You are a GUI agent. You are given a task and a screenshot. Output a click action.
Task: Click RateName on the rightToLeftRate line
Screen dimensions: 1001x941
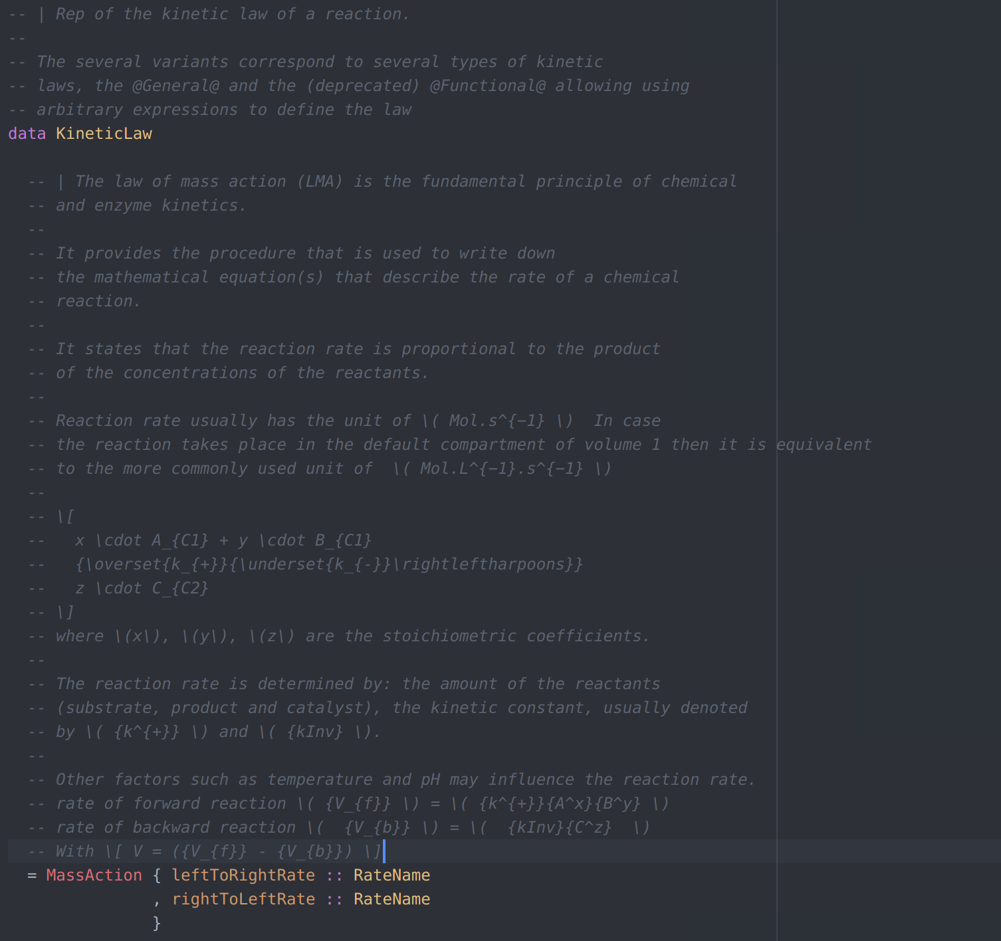point(391,899)
